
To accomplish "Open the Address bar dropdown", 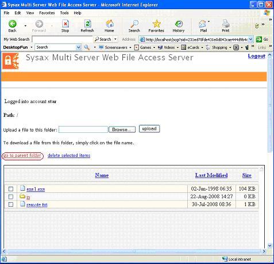I will [x=251, y=40].
